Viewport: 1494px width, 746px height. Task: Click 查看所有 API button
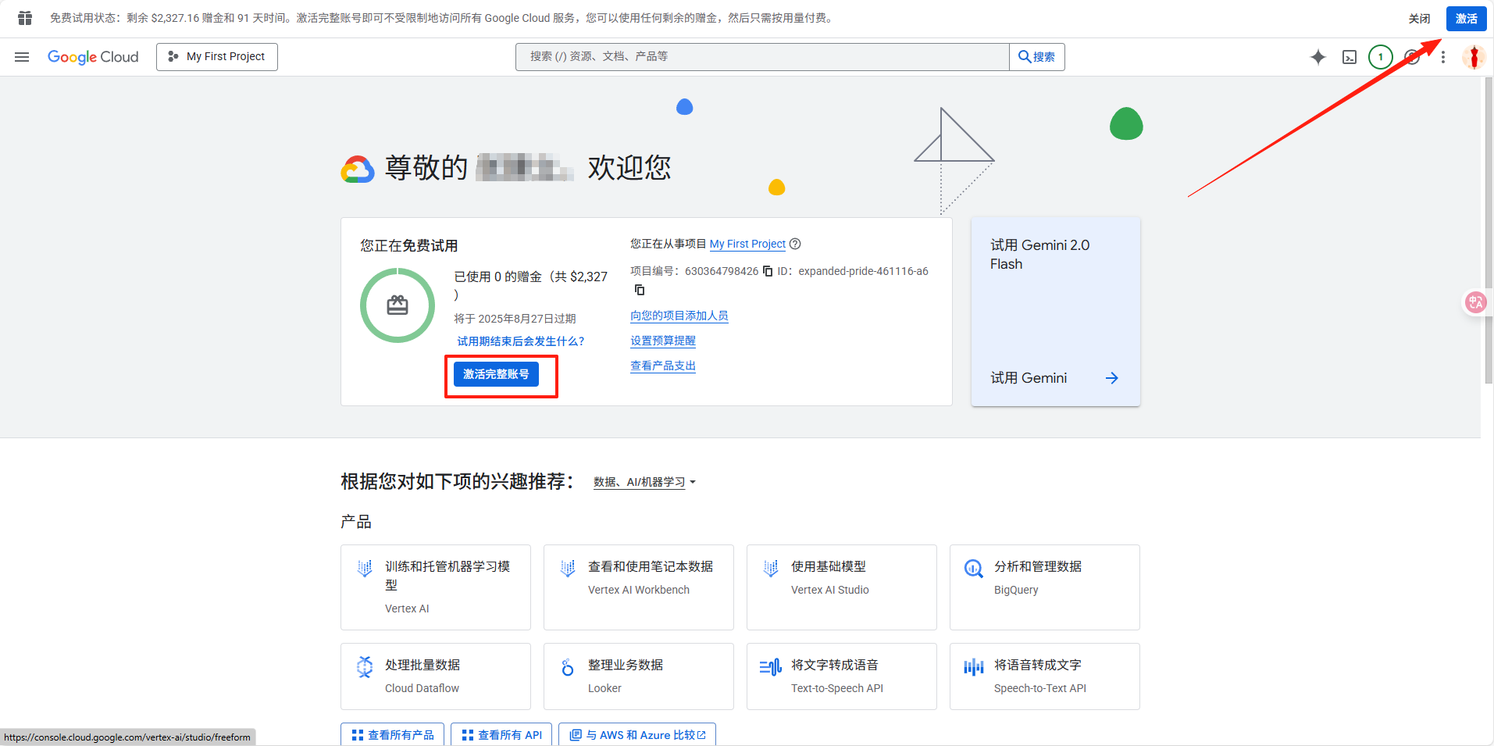501,735
